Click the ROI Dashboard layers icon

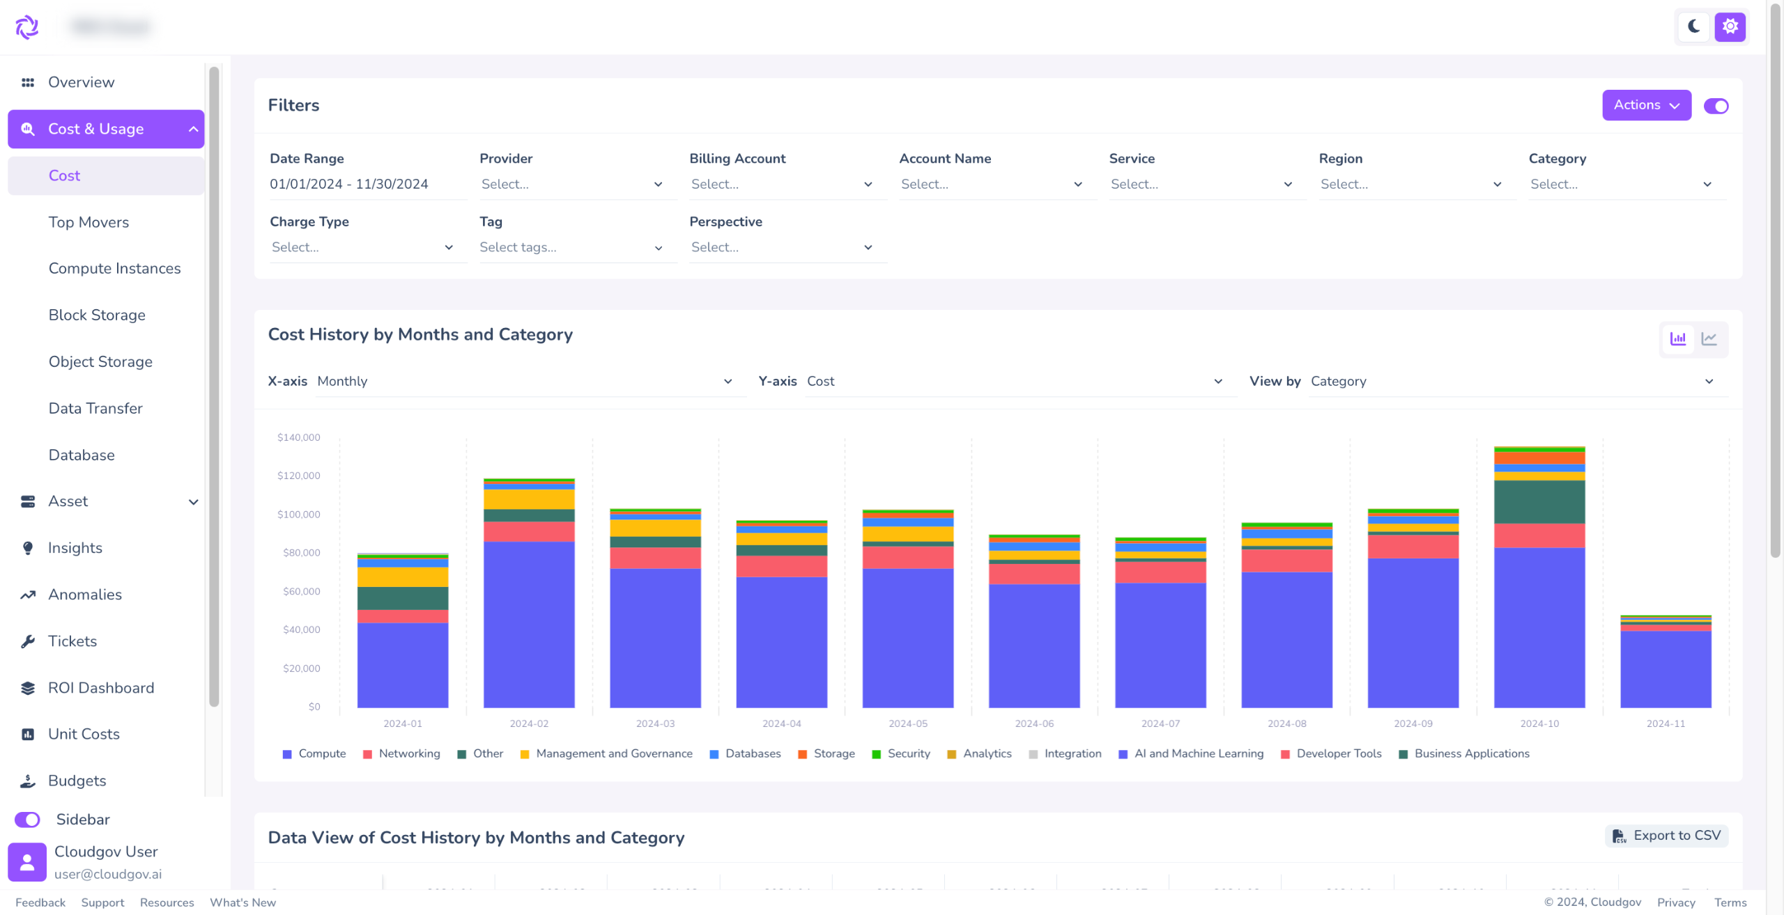[28, 688]
